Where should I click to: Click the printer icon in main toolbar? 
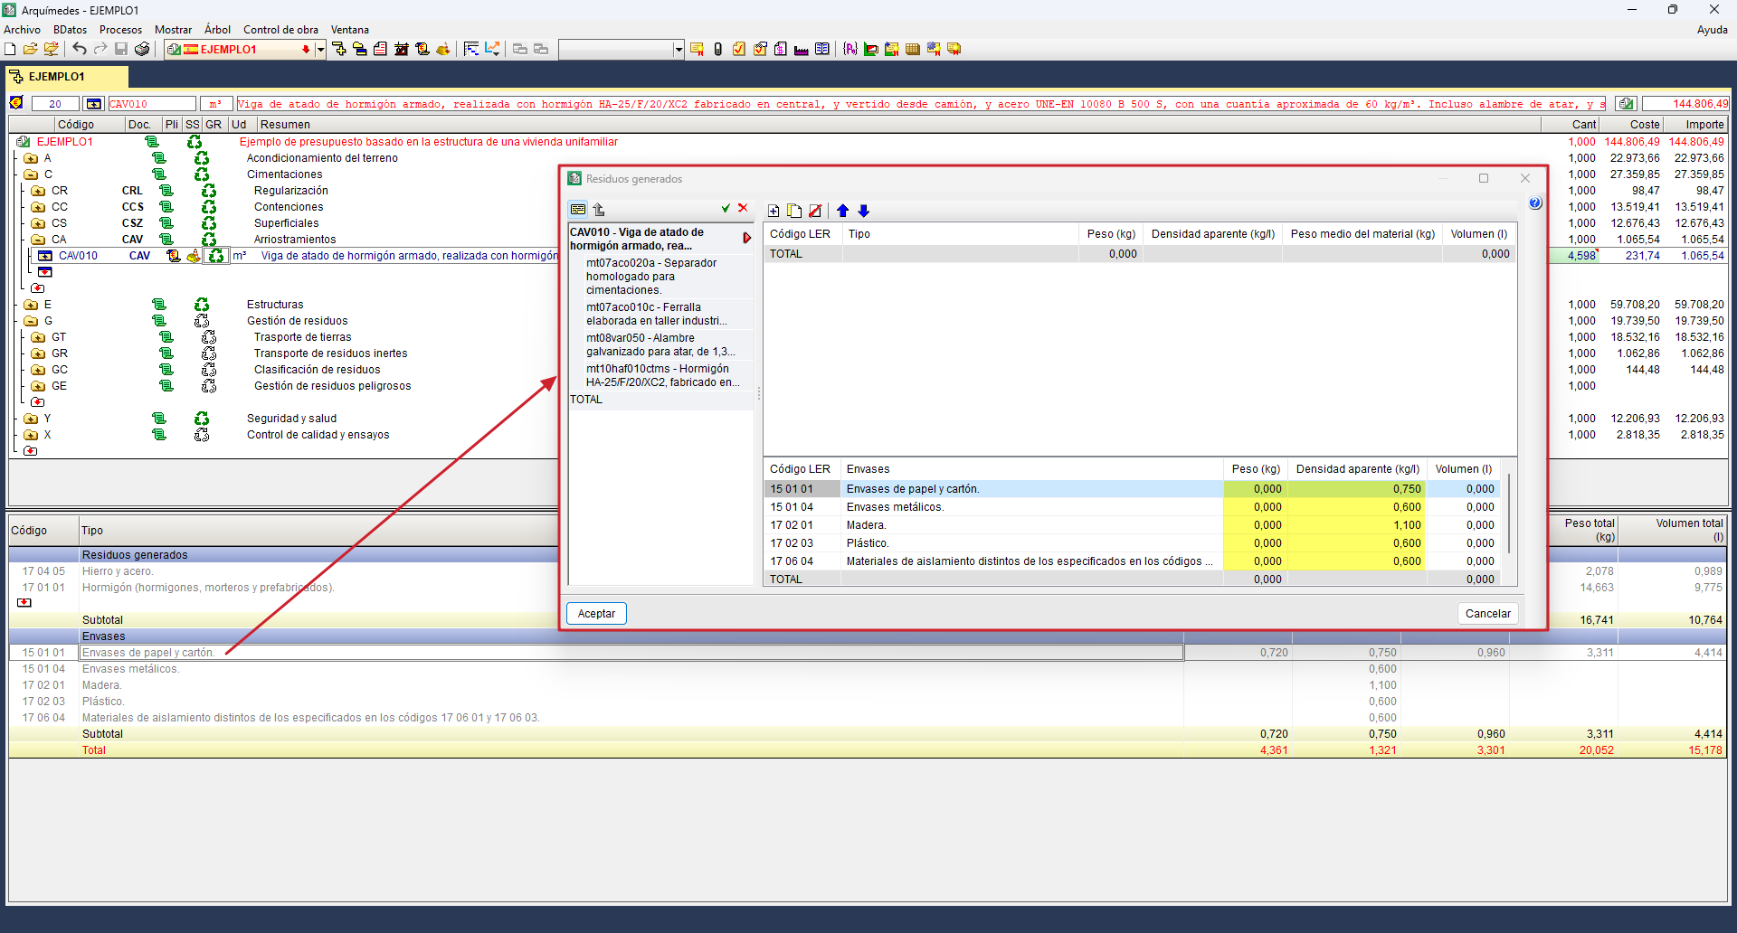pyautogui.click(x=142, y=49)
